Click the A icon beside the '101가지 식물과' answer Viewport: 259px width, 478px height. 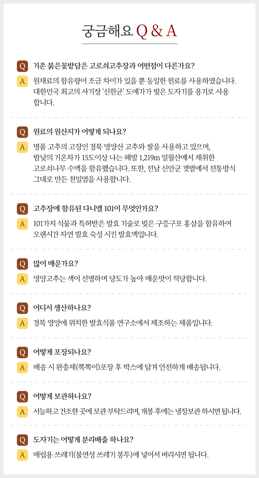point(22,224)
